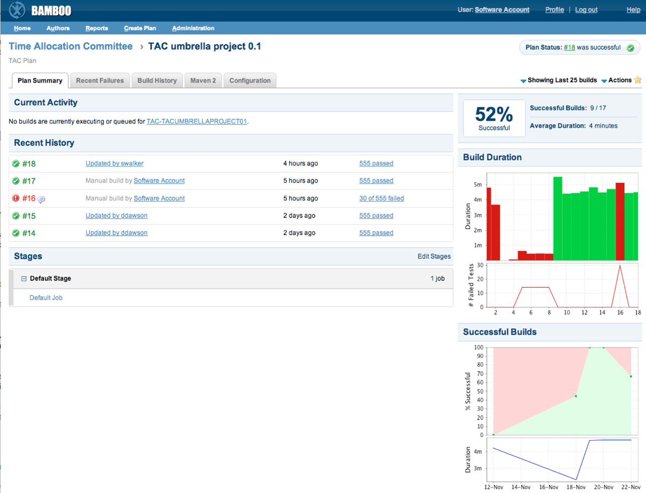The width and height of the screenshot is (646, 493).
Task: Click the TAC umbrella project 0.1 heading
Action: coord(205,46)
